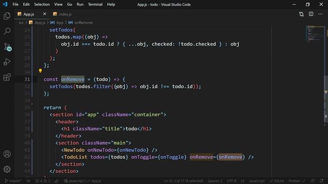
Task: Switch to the App.js tab
Action: (x=29, y=14)
